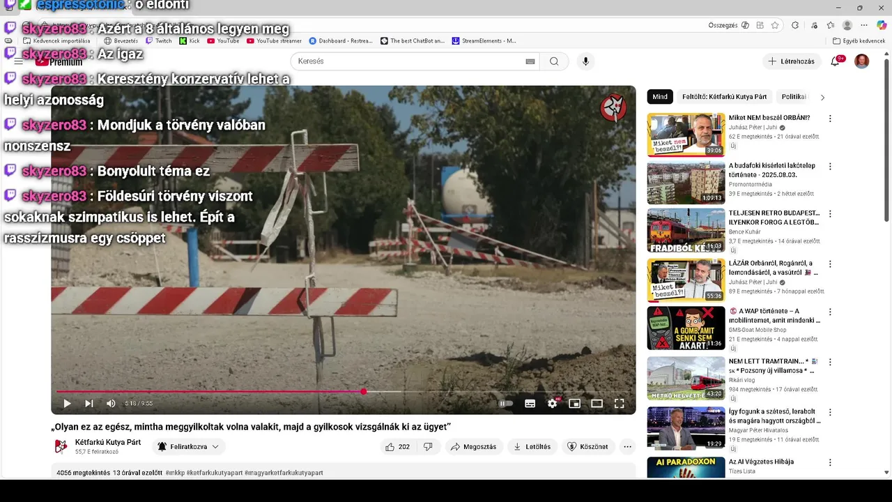
Task: Open Edge settings and more menu
Action: point(865,25)
